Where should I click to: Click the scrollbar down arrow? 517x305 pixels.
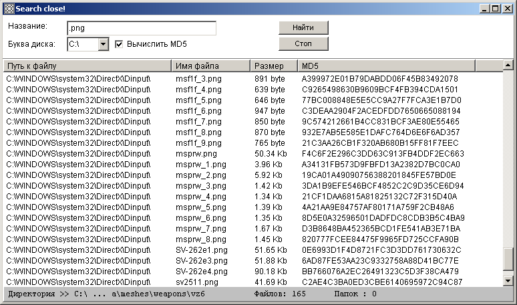(x=508, y=281)
